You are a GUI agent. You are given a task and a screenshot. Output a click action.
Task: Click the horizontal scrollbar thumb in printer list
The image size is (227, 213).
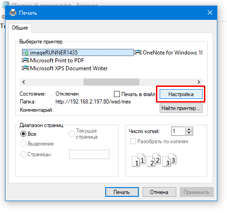(x=111, y=82)
